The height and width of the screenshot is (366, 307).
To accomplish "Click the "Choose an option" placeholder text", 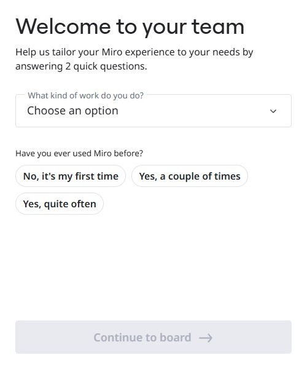I will coord(72,111).
